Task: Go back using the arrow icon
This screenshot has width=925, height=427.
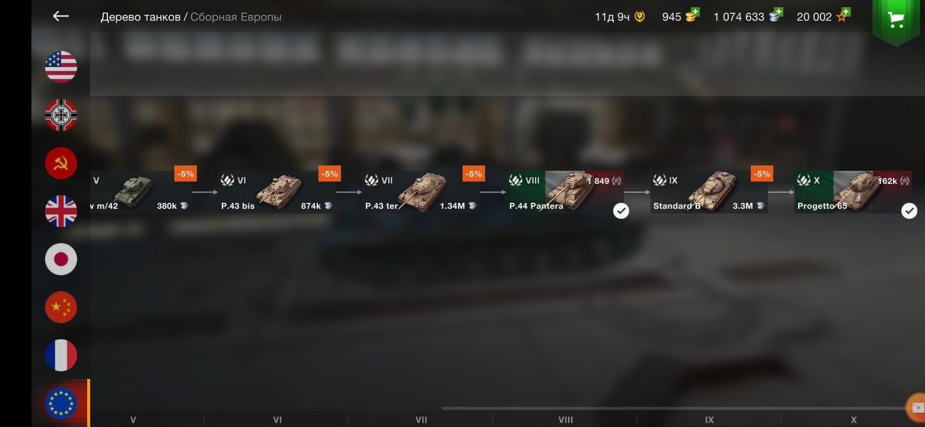Action: [61, 16]
